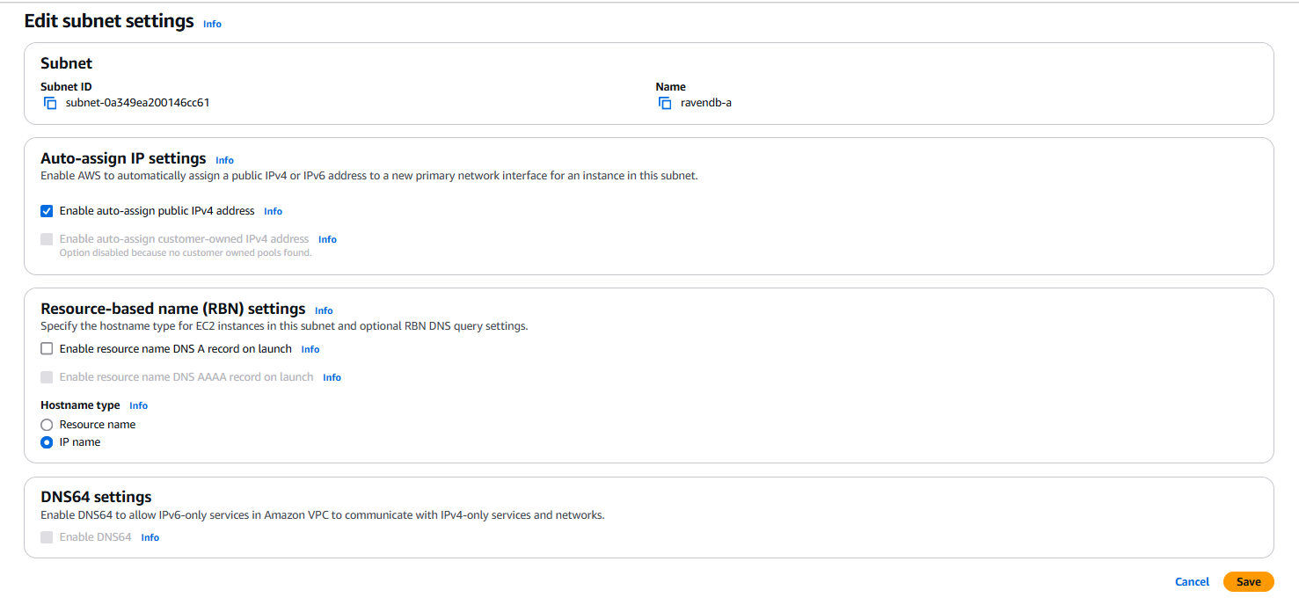This screenshot has height=605, width=1299.
Task: Open Info link beside Enable DNS64
Action: (150, 538)
